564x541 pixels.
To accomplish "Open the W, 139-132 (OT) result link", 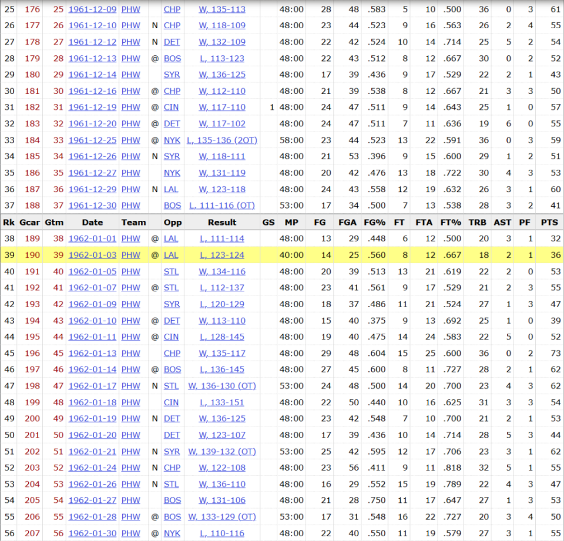I will [222, 452].
